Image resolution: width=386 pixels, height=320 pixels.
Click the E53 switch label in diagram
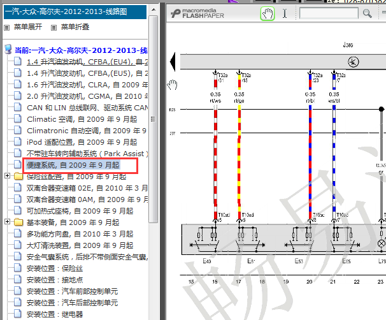click(x=299, y=261)
